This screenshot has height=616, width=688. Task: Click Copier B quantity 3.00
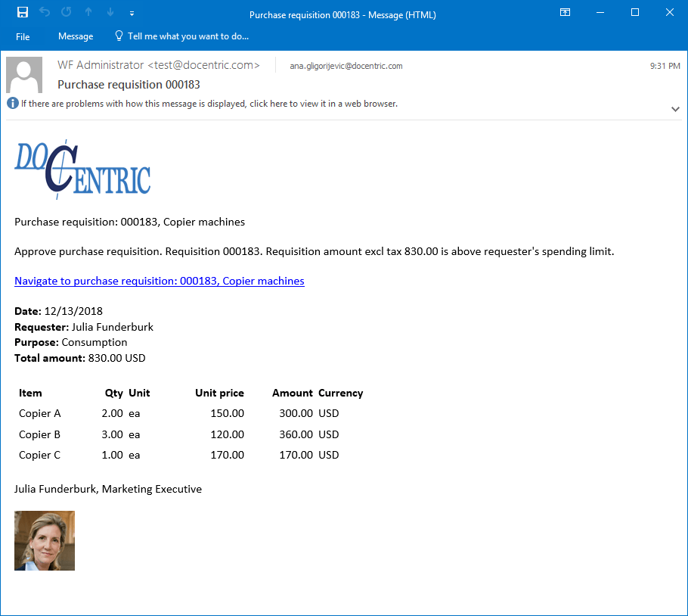coord(113,434)
